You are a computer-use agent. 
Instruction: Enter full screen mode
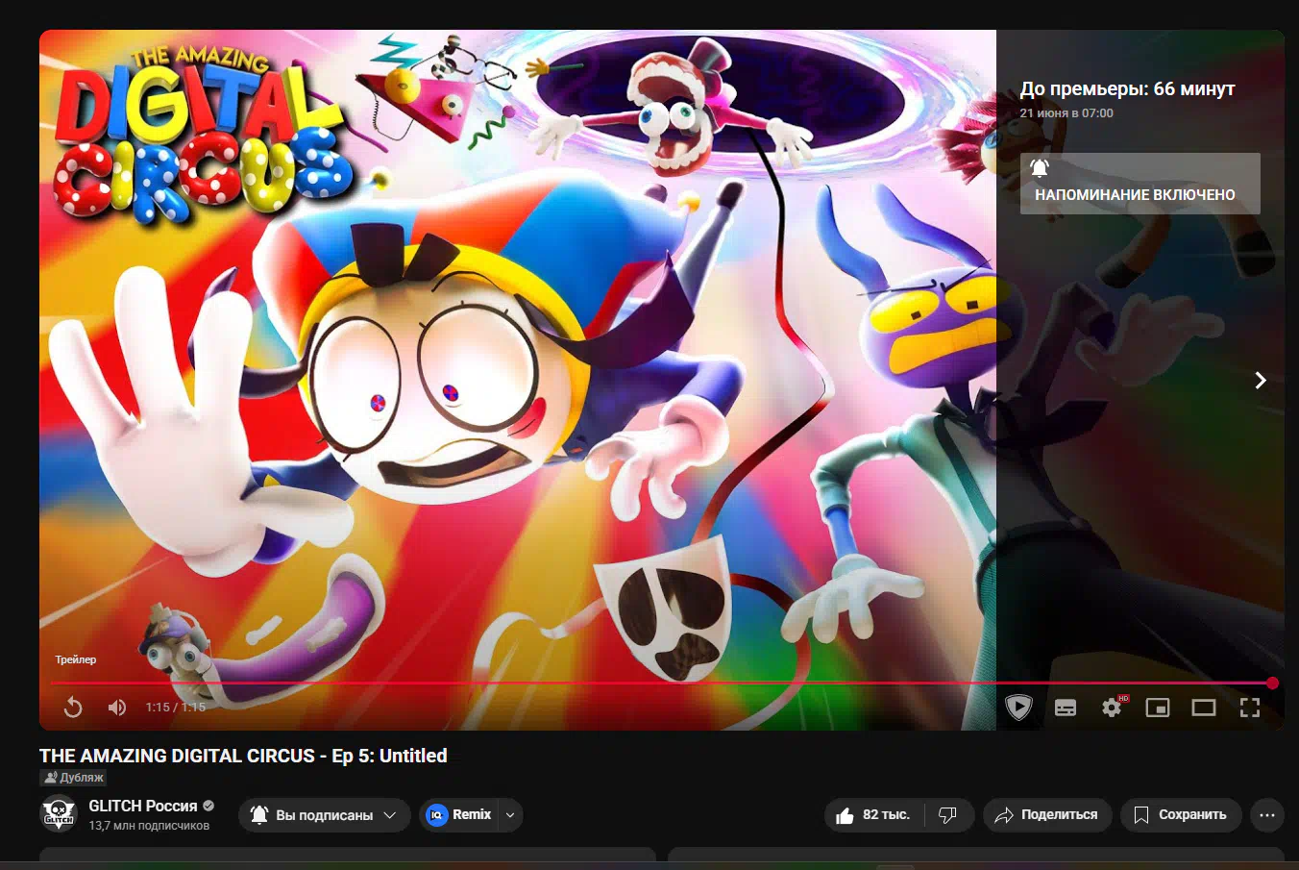(1250, 708)
